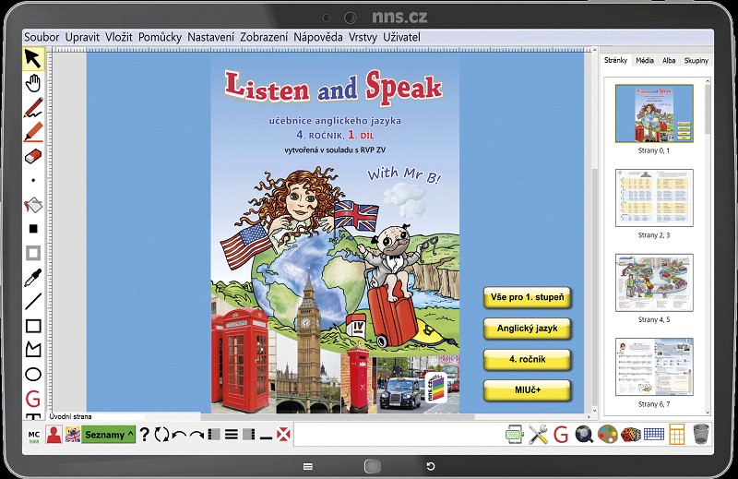
Task: Click the trash bin icon
Action: [x=701, y=434]
